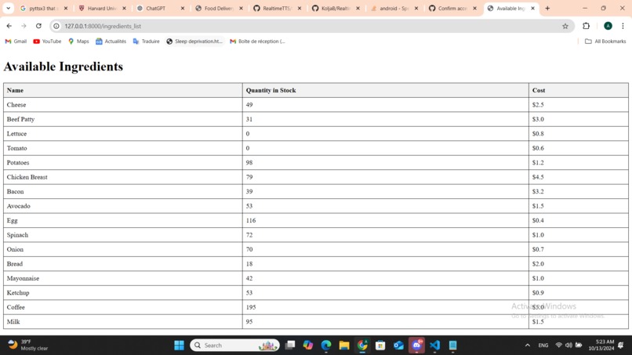Open a new browser tab

(547, 8)
